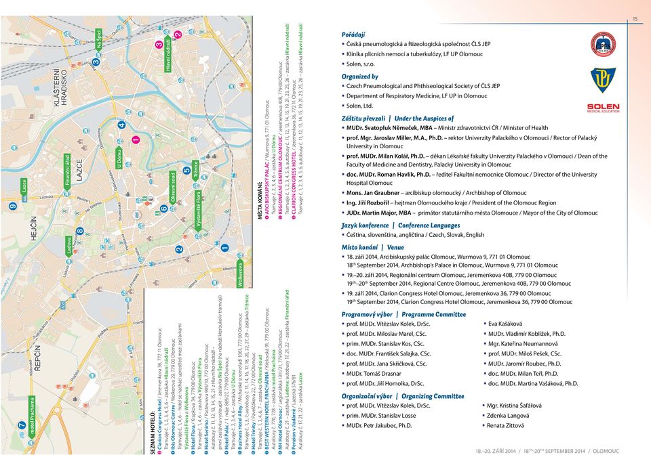Click the name MUDr. Svatopluk Němeček, MBA
This screenshot has width=651, height=455.
(x=389, y=128)
